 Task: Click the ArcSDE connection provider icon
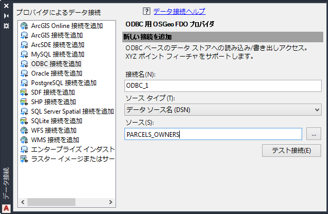24,45
